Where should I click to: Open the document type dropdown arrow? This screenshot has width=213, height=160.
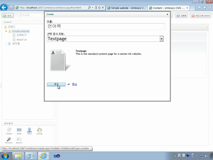point(161,39)
